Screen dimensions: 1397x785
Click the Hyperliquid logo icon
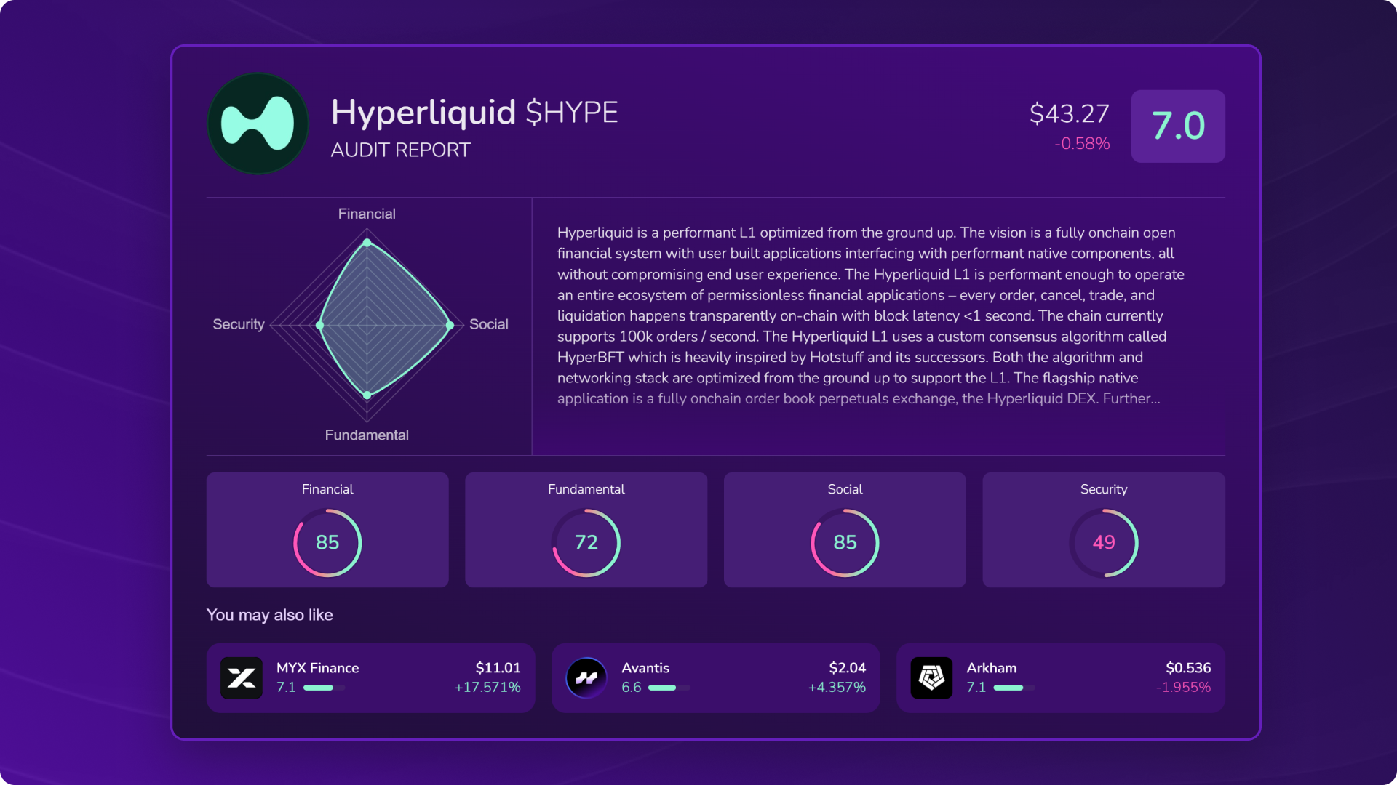click(x=258, y=124)
